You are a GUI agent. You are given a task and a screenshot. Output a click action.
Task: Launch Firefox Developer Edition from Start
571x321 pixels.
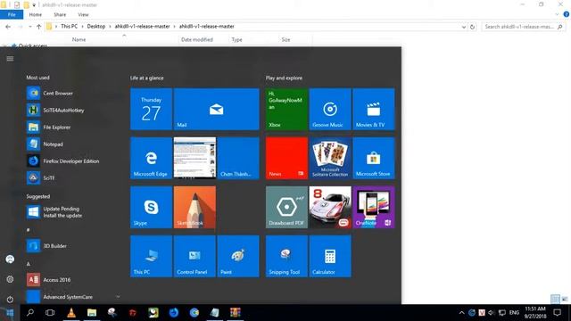click(71, 160)
